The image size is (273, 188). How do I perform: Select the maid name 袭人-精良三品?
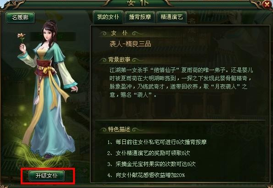pyautogui.click(x=131, y=44)
